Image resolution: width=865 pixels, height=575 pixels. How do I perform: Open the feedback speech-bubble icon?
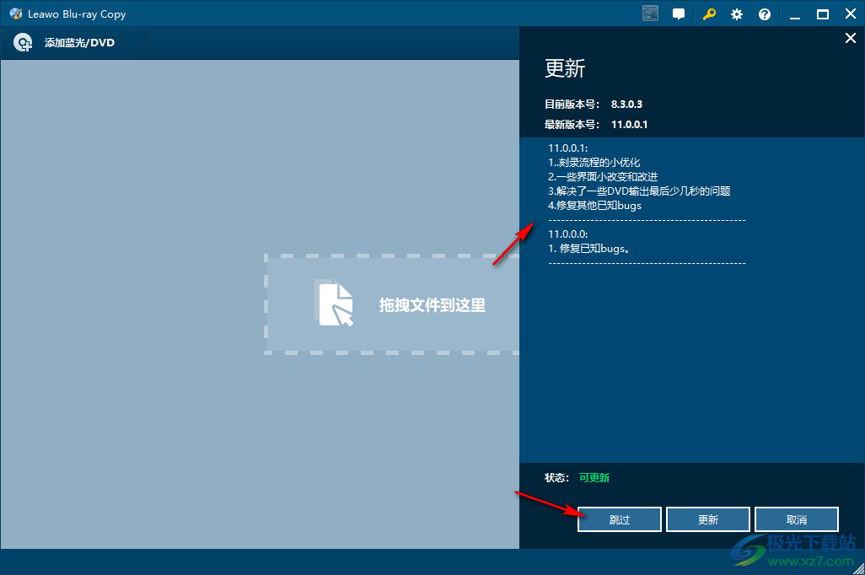pos(679,14)
